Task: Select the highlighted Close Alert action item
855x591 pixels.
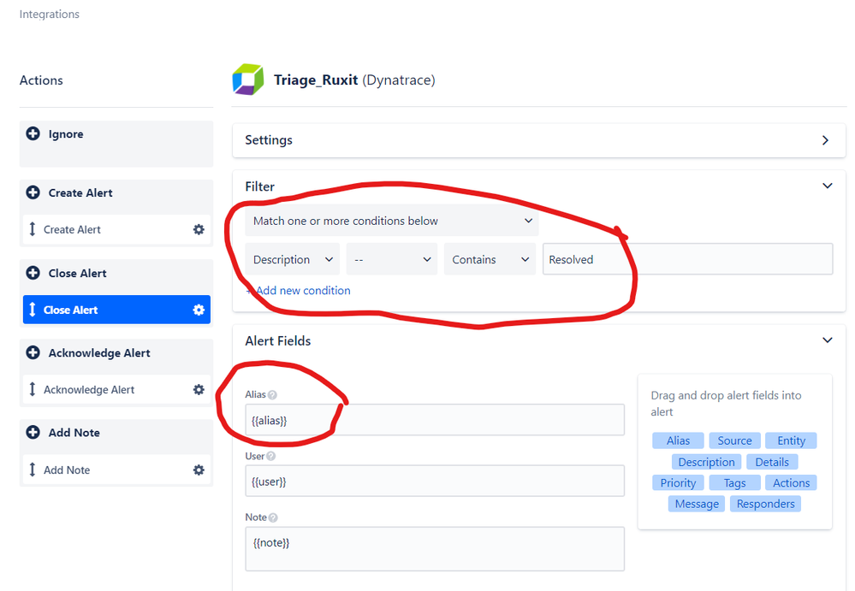Action: 116,310
